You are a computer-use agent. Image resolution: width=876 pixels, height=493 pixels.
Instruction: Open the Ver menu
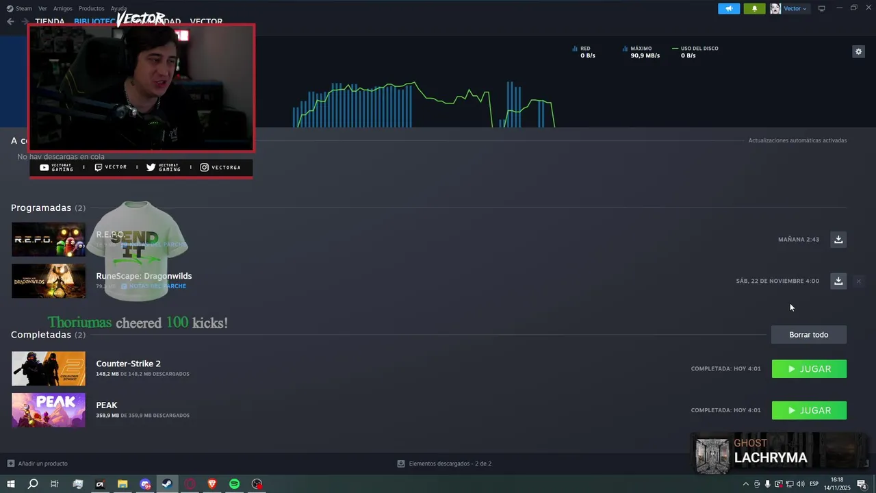click(42, 8)
